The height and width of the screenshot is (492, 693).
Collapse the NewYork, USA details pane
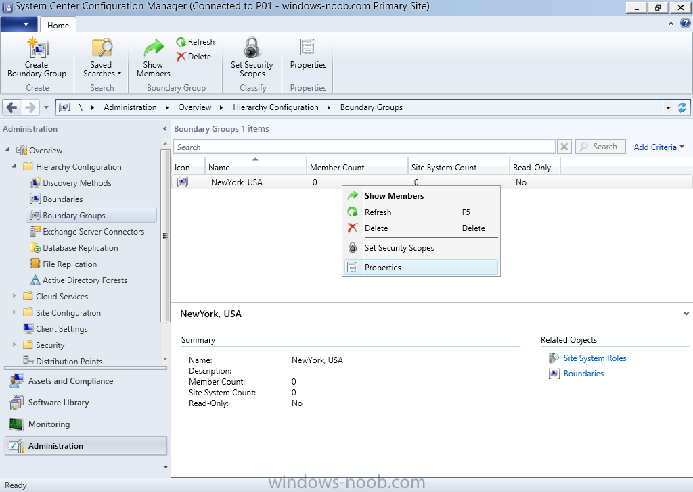point(686,314)
